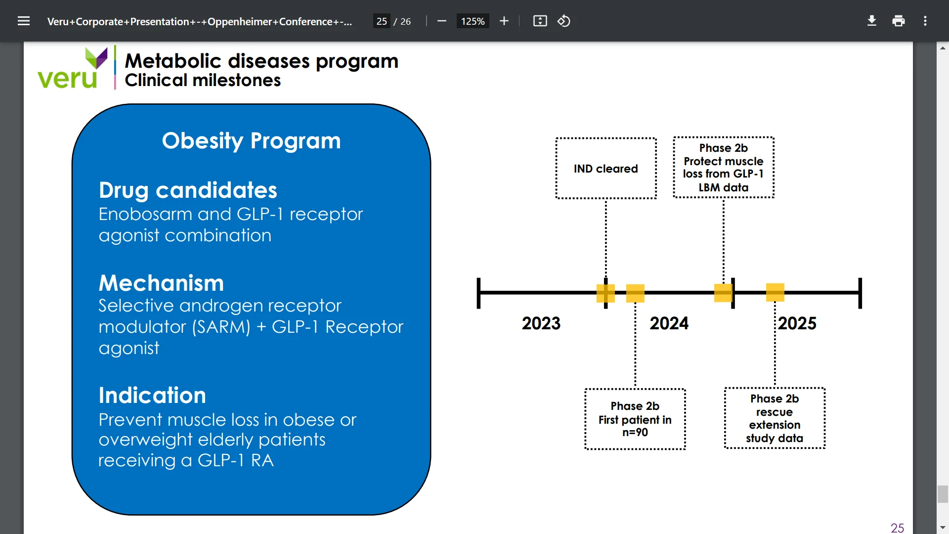Click the scrollbar down arrow
The width and height of the screenshot is (949, 534).
pyautogui.click(x=943, y=528)
